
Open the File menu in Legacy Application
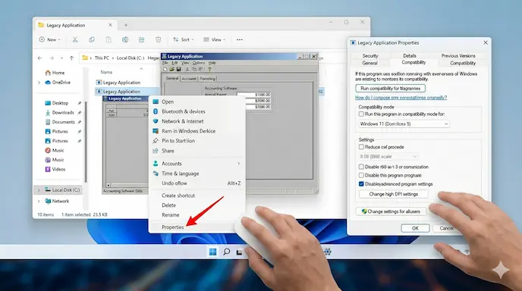point(165,63)
